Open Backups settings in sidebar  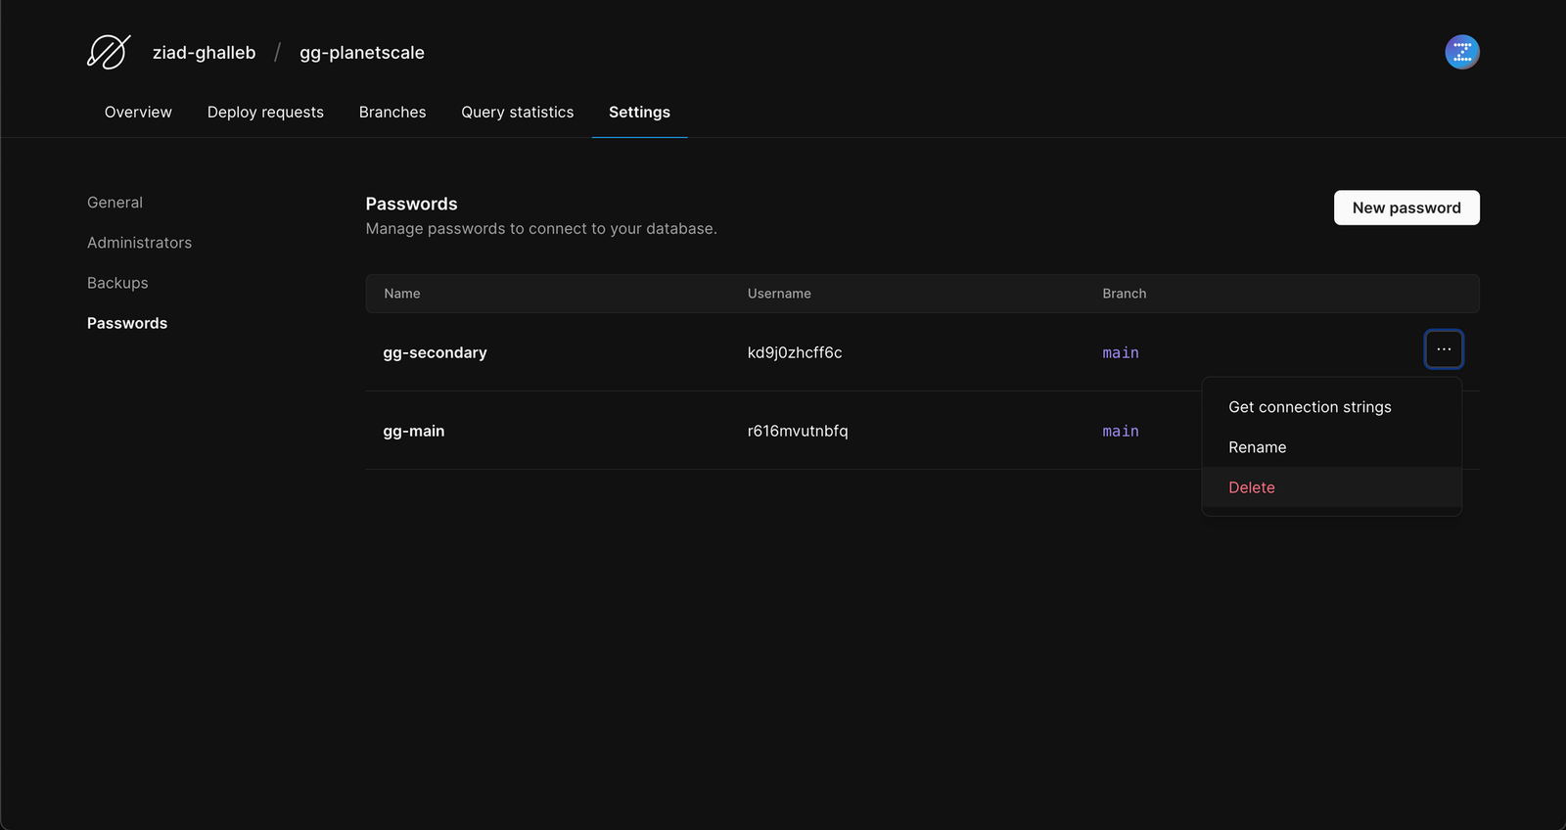click(117, 283)
